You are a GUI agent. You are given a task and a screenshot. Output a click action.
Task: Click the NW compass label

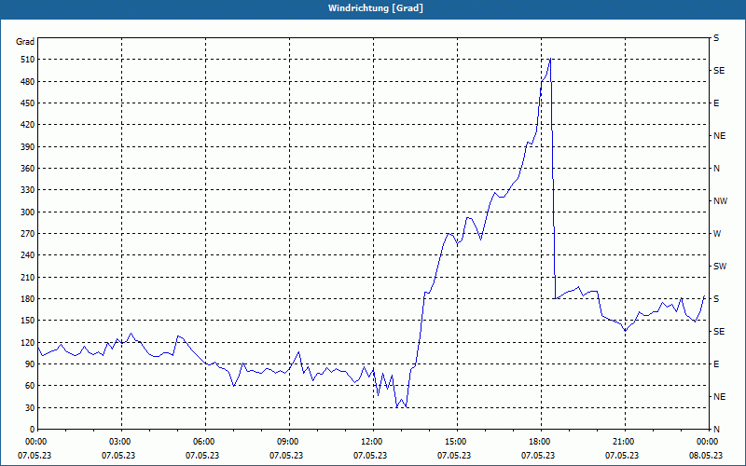pyautogui.click(x=720, y=201)
